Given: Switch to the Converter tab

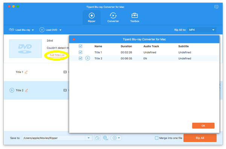Looking at the screenshot, I should (113, 17).
